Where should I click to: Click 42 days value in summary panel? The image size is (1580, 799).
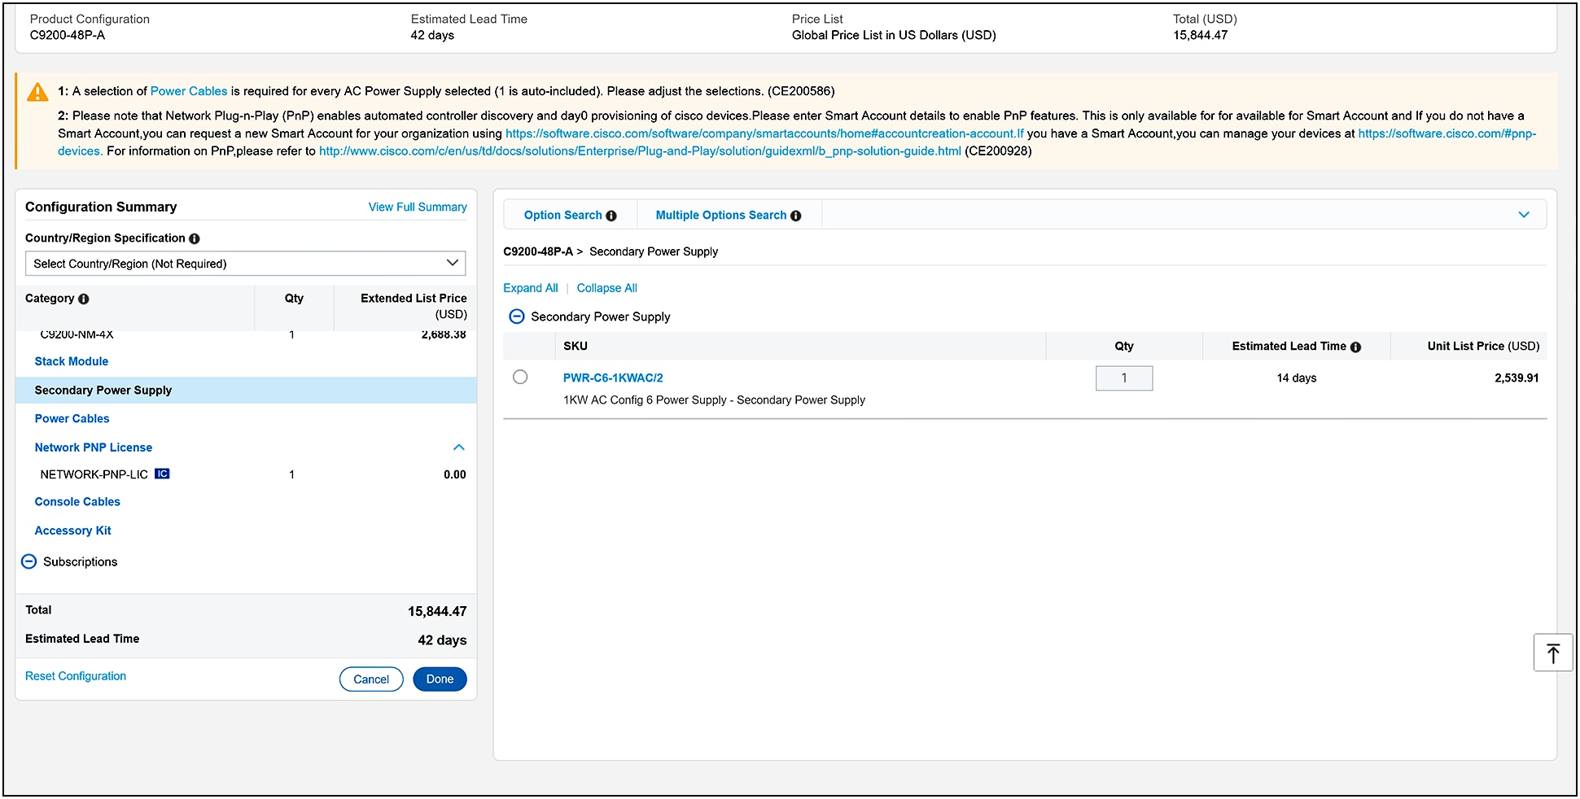point(442,640)
